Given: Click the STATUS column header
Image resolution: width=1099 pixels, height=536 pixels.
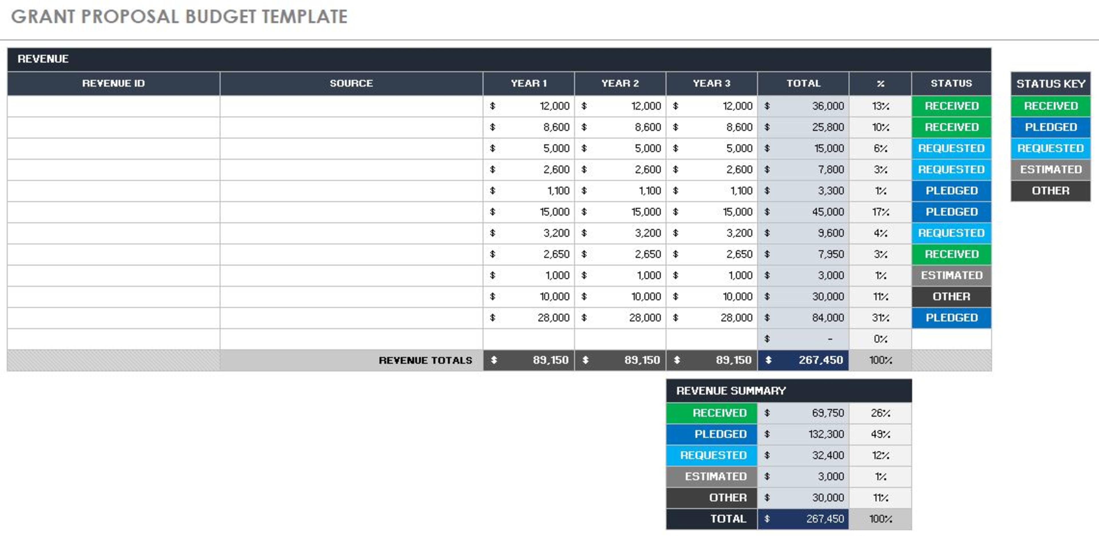Looking at the screenshot, I should 951,83.
